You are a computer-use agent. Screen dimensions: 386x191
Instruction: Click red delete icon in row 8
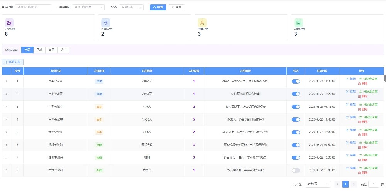(x=359, y=173)
